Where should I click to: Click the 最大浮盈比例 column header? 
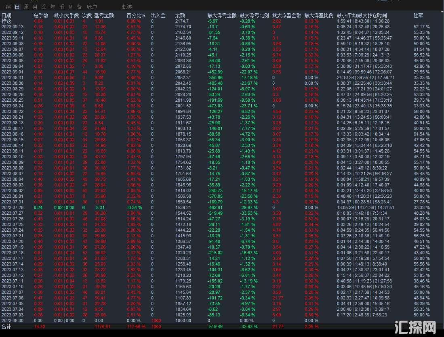319,15
